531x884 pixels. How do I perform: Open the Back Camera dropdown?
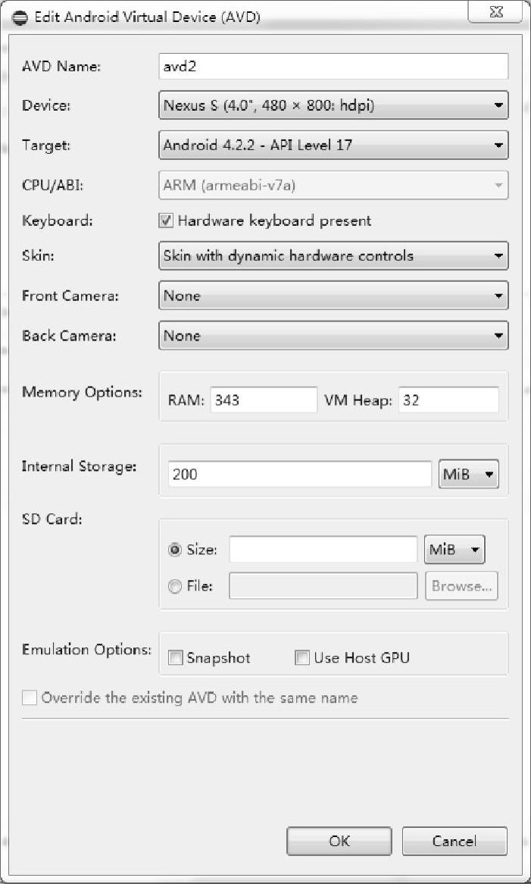click(x=333, y=336)
